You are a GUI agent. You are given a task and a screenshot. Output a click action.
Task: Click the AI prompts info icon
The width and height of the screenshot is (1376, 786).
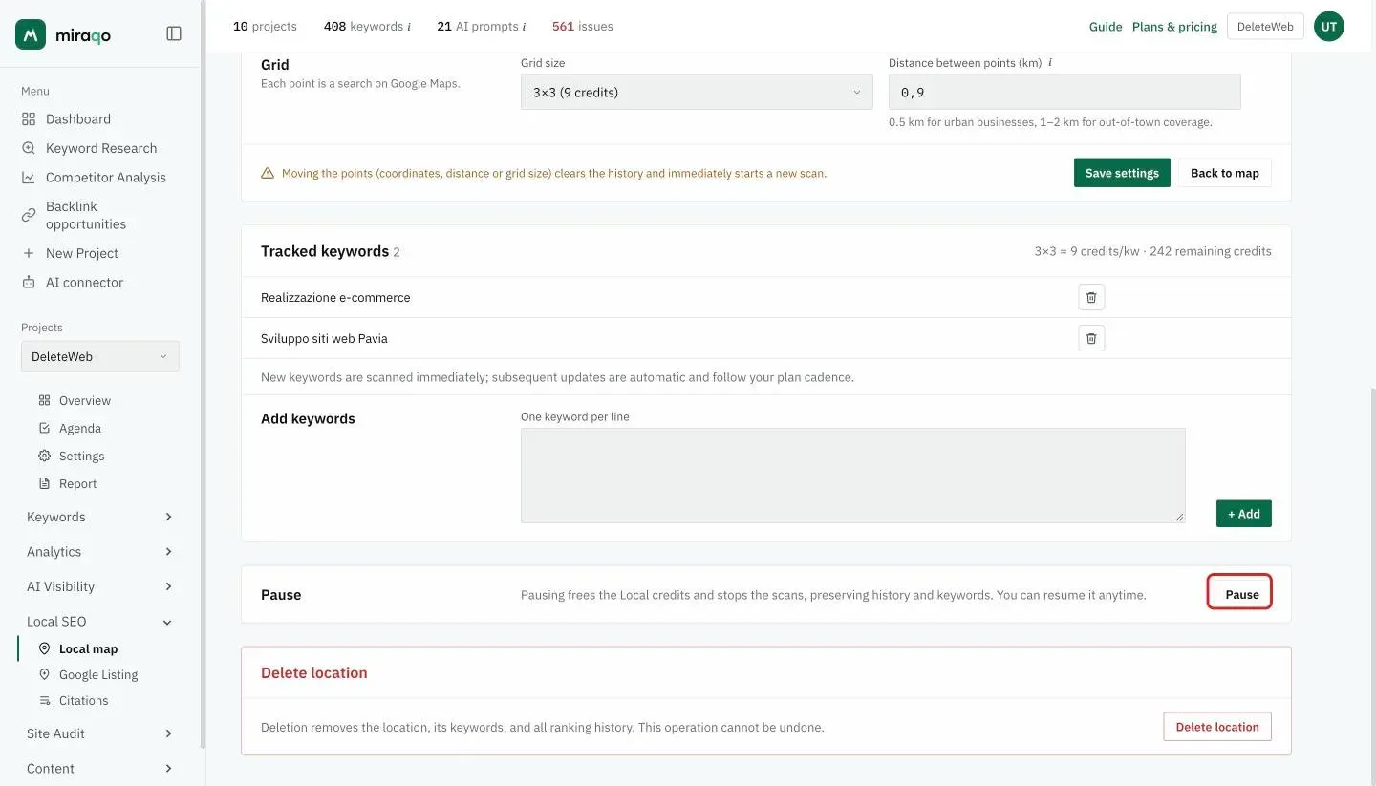coord(524,27)
